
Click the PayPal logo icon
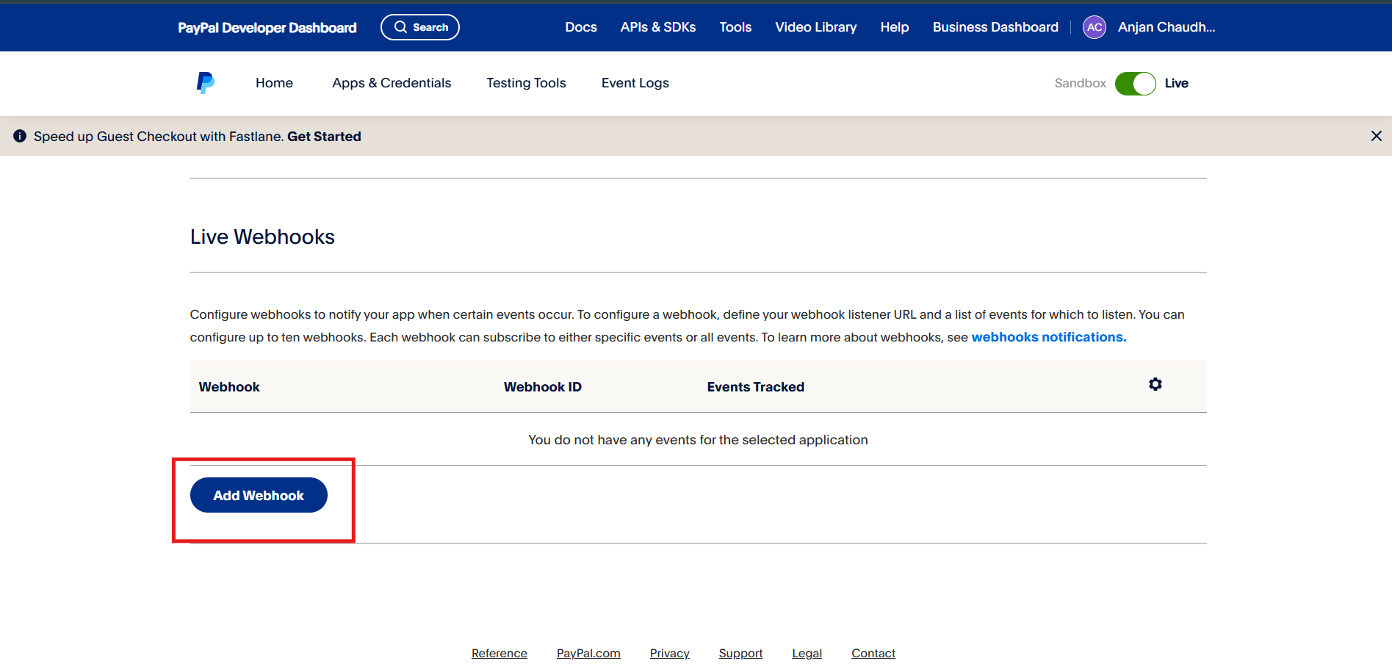click(x=205, y=83)
